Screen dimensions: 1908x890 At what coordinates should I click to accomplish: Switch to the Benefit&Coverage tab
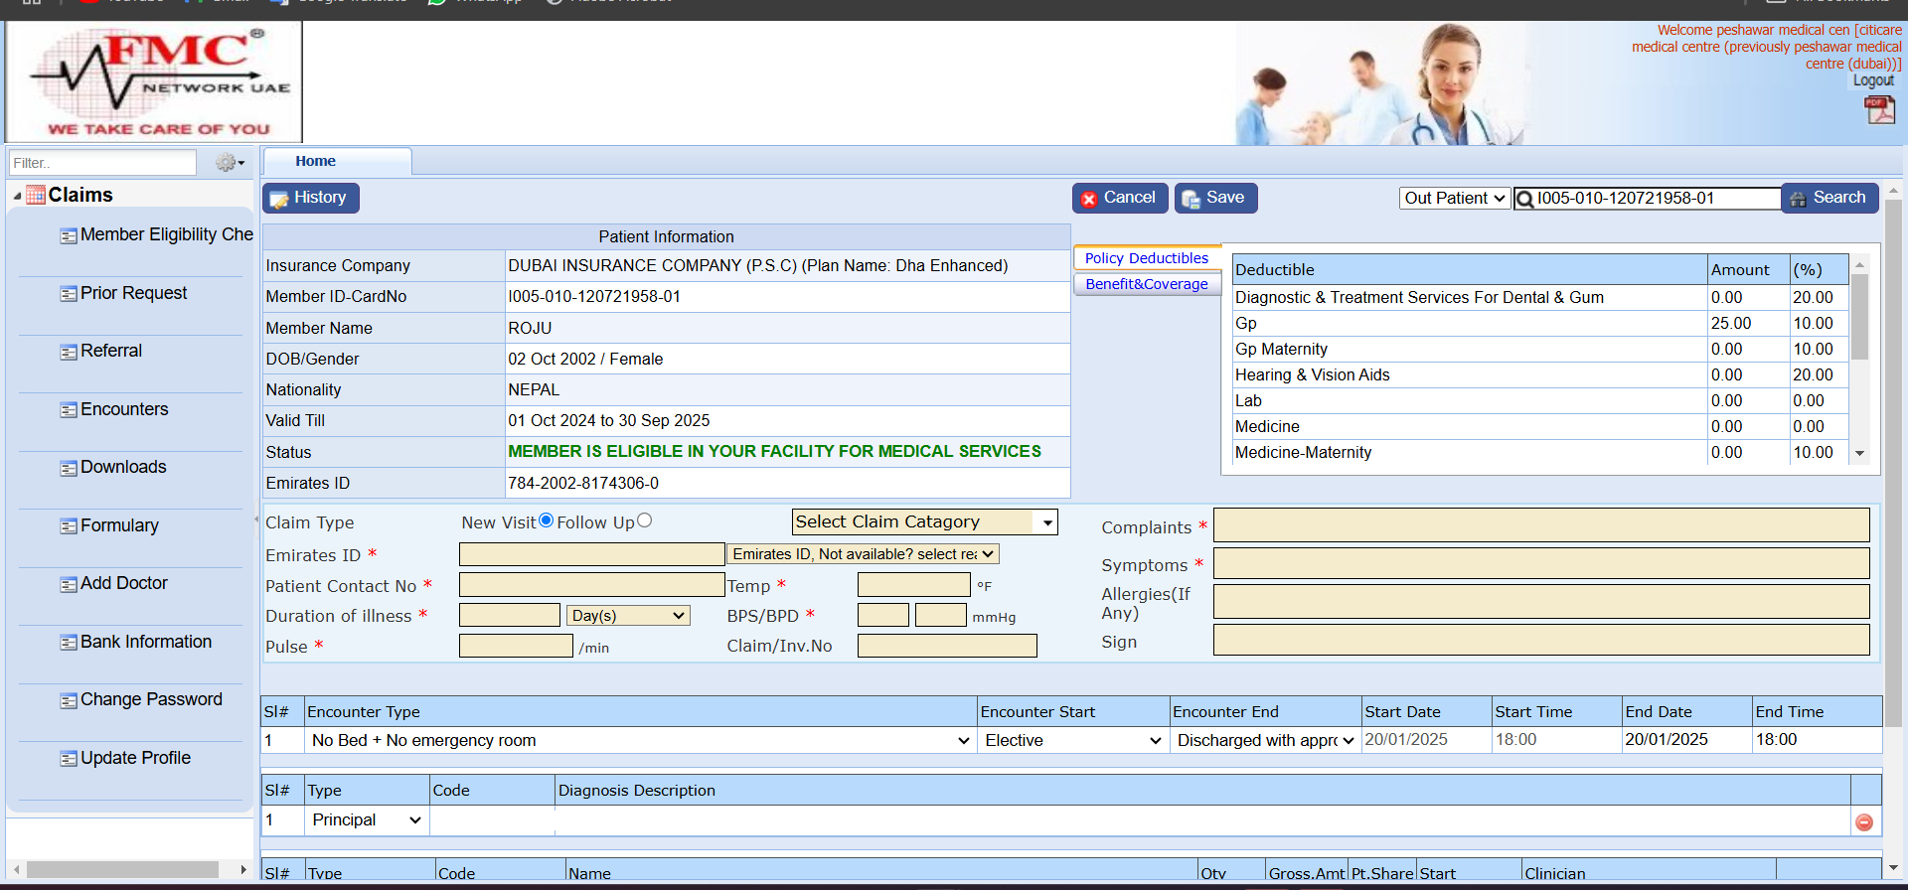pyautogui.click(x=1146, y=284)
